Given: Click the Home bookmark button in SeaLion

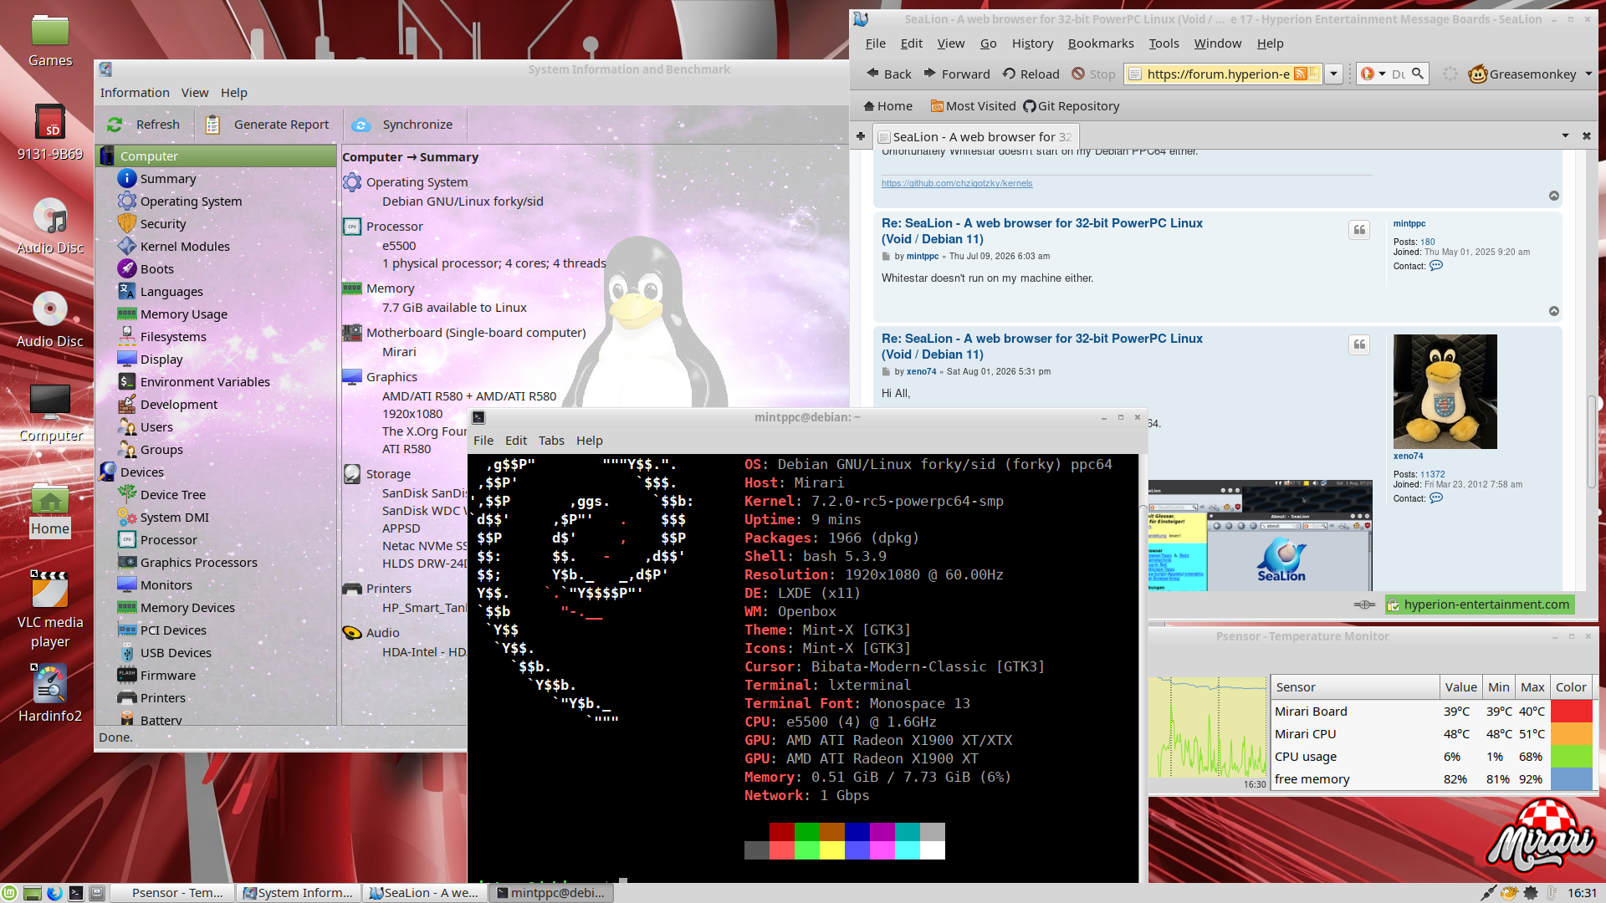Looking at the screenshot, I should [x=887, y=106].
